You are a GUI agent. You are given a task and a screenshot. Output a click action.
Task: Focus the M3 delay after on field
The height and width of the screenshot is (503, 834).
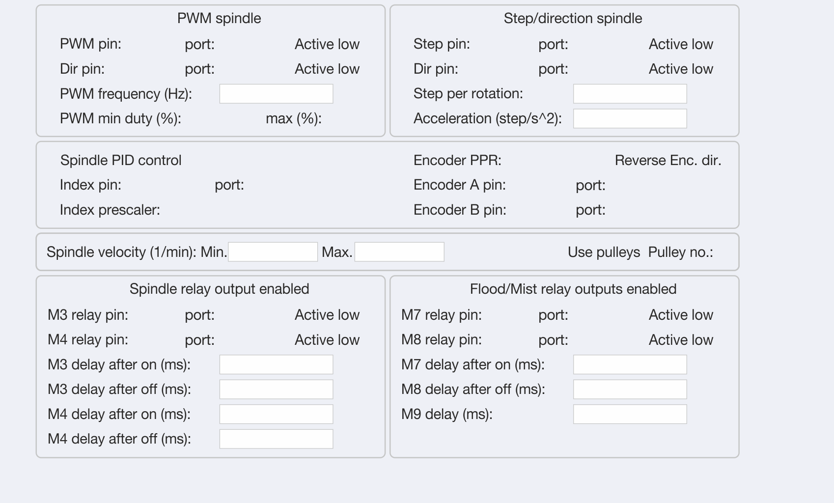tap(276, 364)
